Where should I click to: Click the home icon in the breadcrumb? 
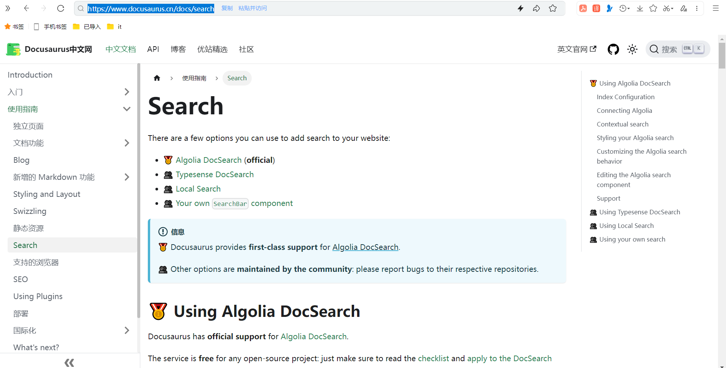tap(157, 78)
